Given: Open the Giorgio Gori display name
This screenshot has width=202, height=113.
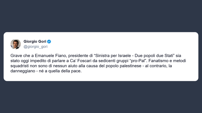Looking at the screenshot, I should (x=35, y=41).
